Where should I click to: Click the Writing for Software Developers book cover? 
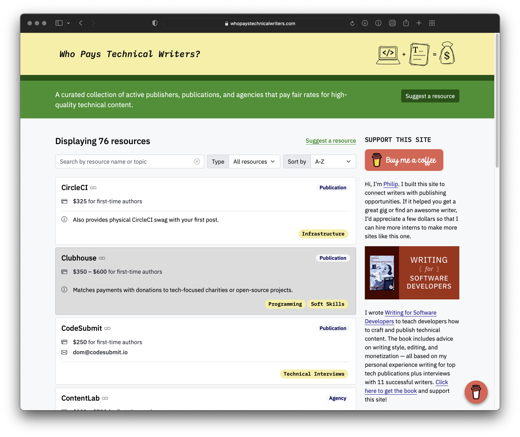click(x=382, y=273)
